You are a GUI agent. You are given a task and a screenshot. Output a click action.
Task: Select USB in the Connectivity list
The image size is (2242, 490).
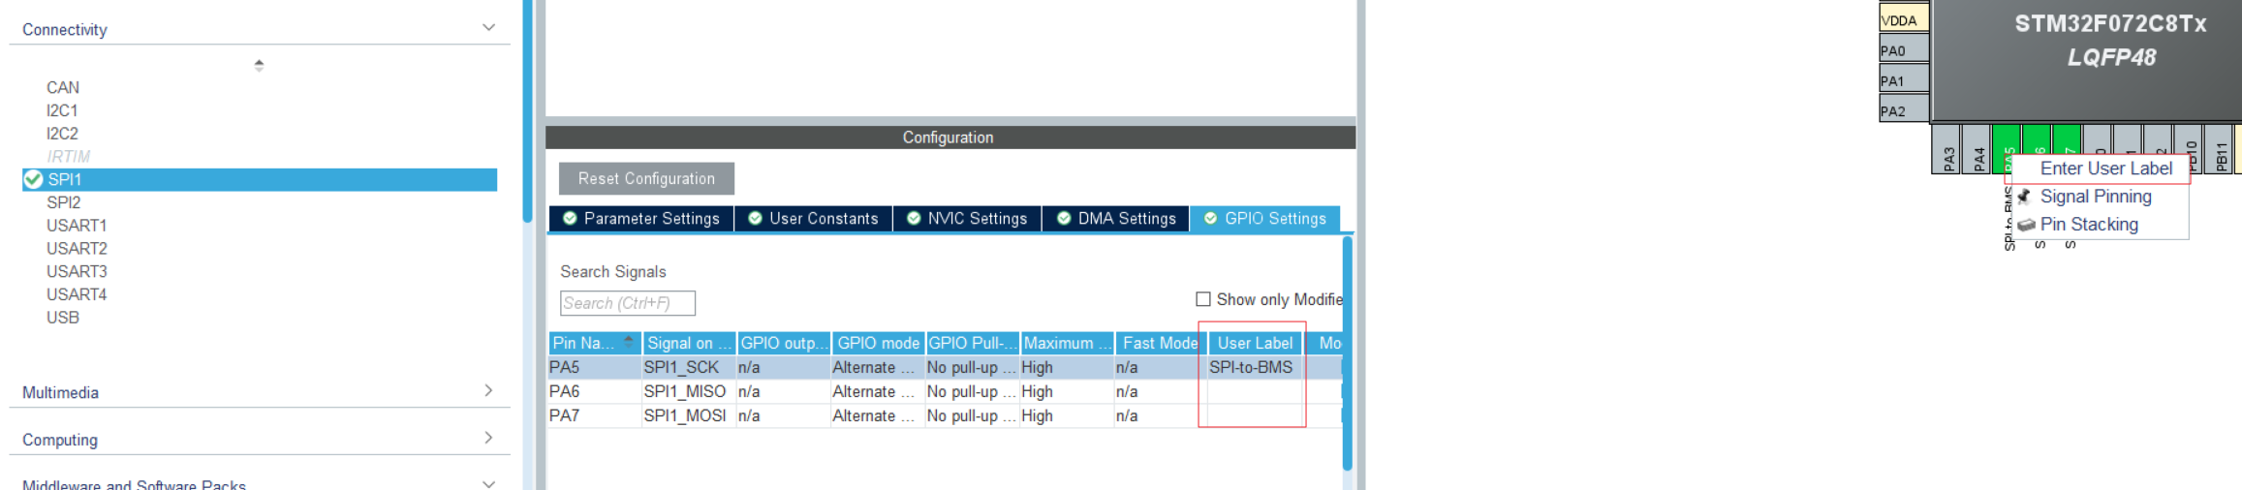[63, 318]
